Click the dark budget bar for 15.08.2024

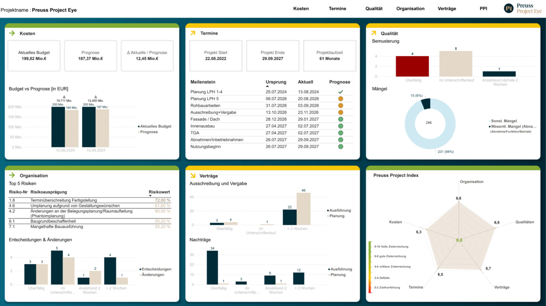58,127
